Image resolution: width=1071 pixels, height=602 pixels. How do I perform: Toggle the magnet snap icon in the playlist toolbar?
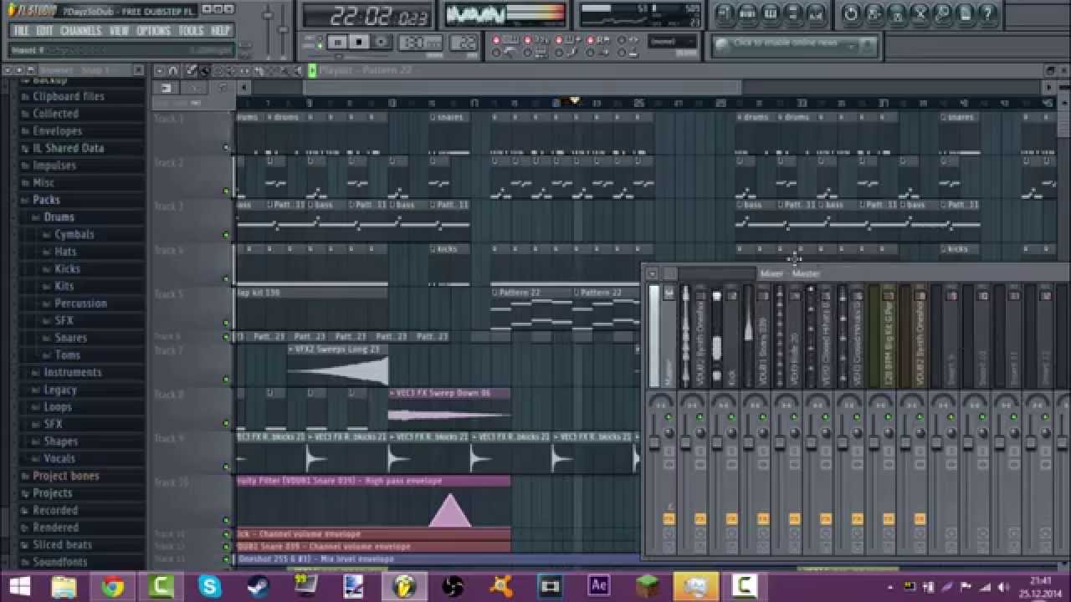pos(173,71)
